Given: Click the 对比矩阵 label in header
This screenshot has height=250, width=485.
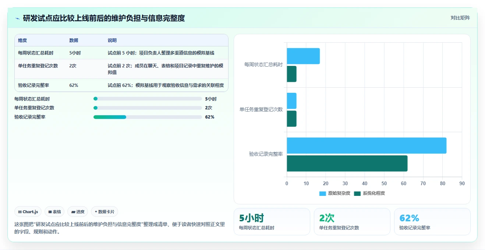Looking at the screenshot, I should point(460,18).
